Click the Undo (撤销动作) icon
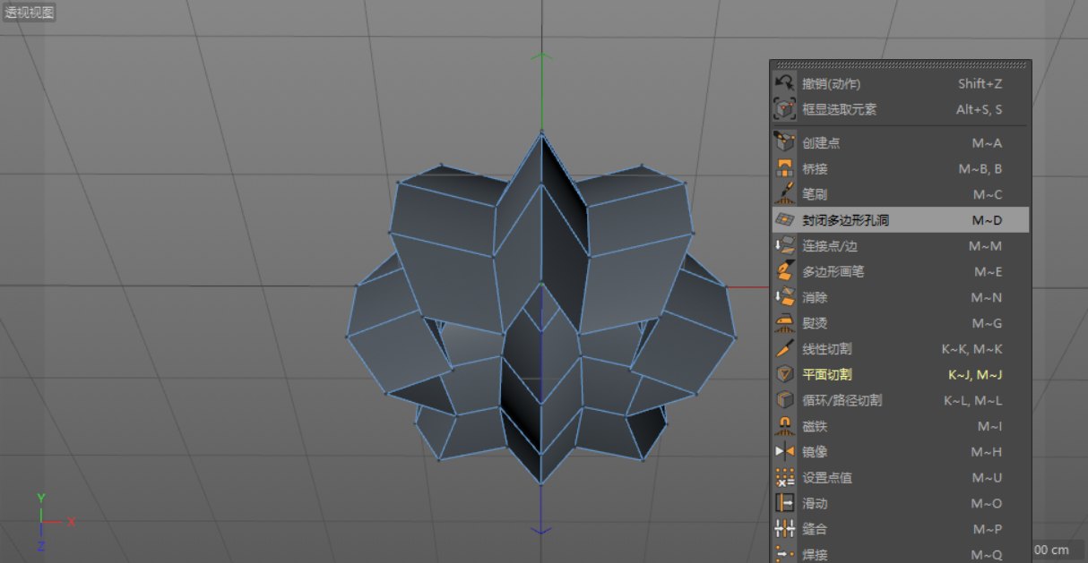The width and height of the screenshot is (1088, 563). click(784, 83)
